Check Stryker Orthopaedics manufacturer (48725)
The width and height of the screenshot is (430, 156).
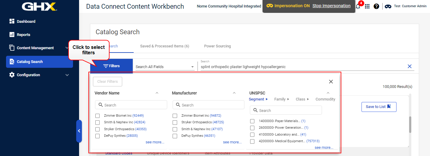pyautogui.click(x=175, y=122)
